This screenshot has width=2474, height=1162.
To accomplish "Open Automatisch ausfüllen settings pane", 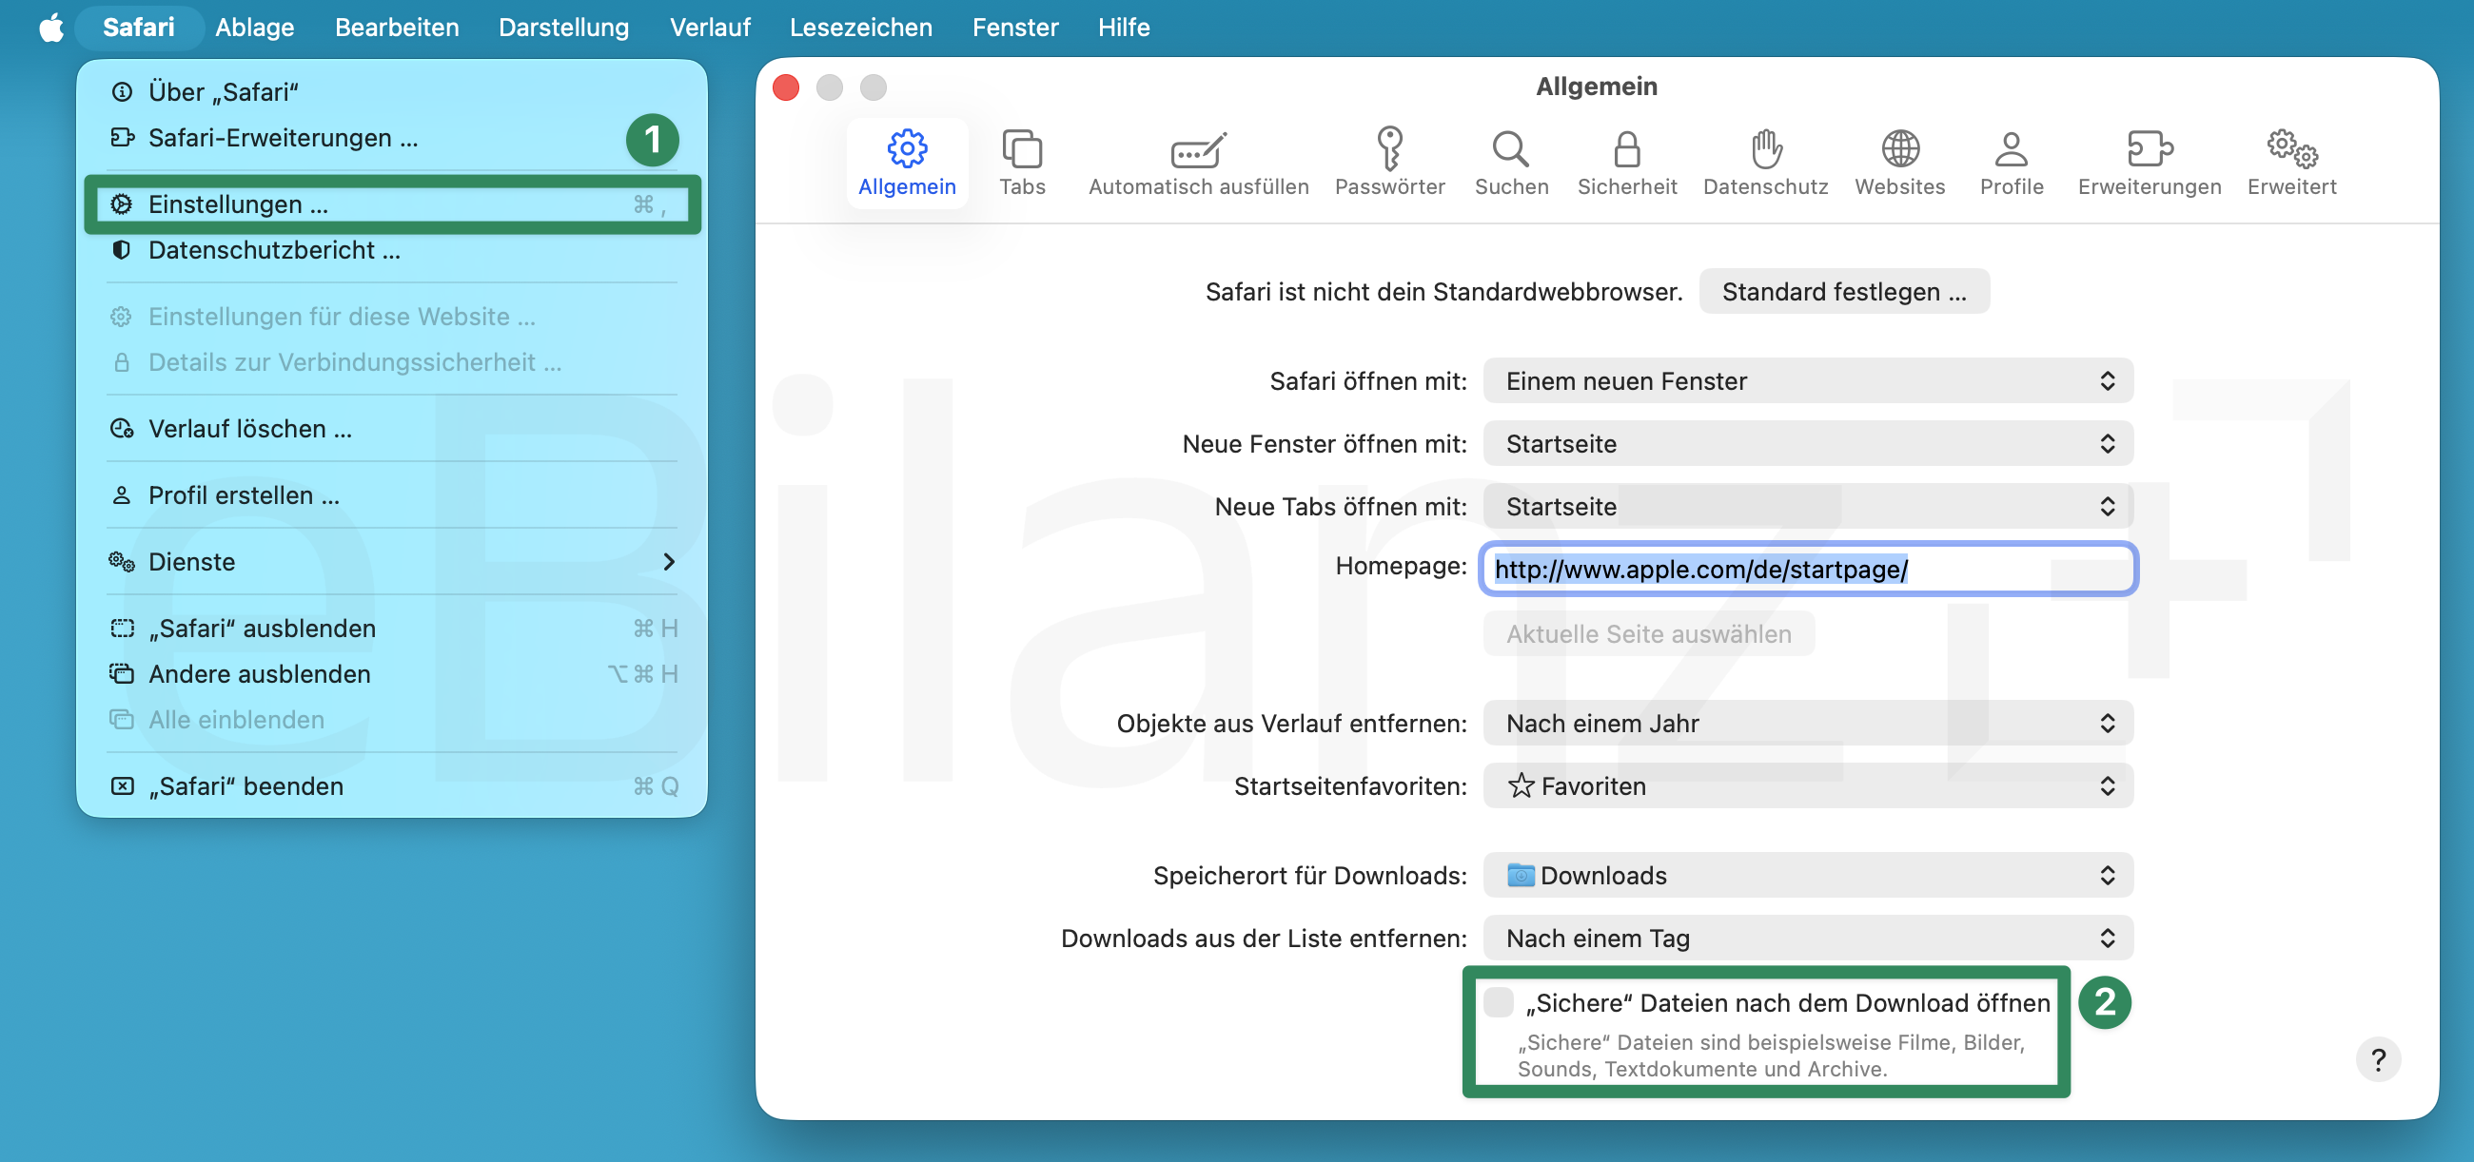I will pos(1198,164).
